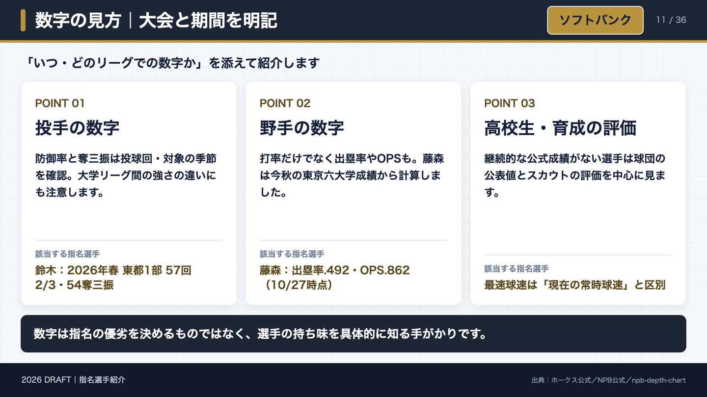This screenshot has height=397, width=707.
Task: Click 該当する指名選手 label in POINT 03 card
Action: 517,269
